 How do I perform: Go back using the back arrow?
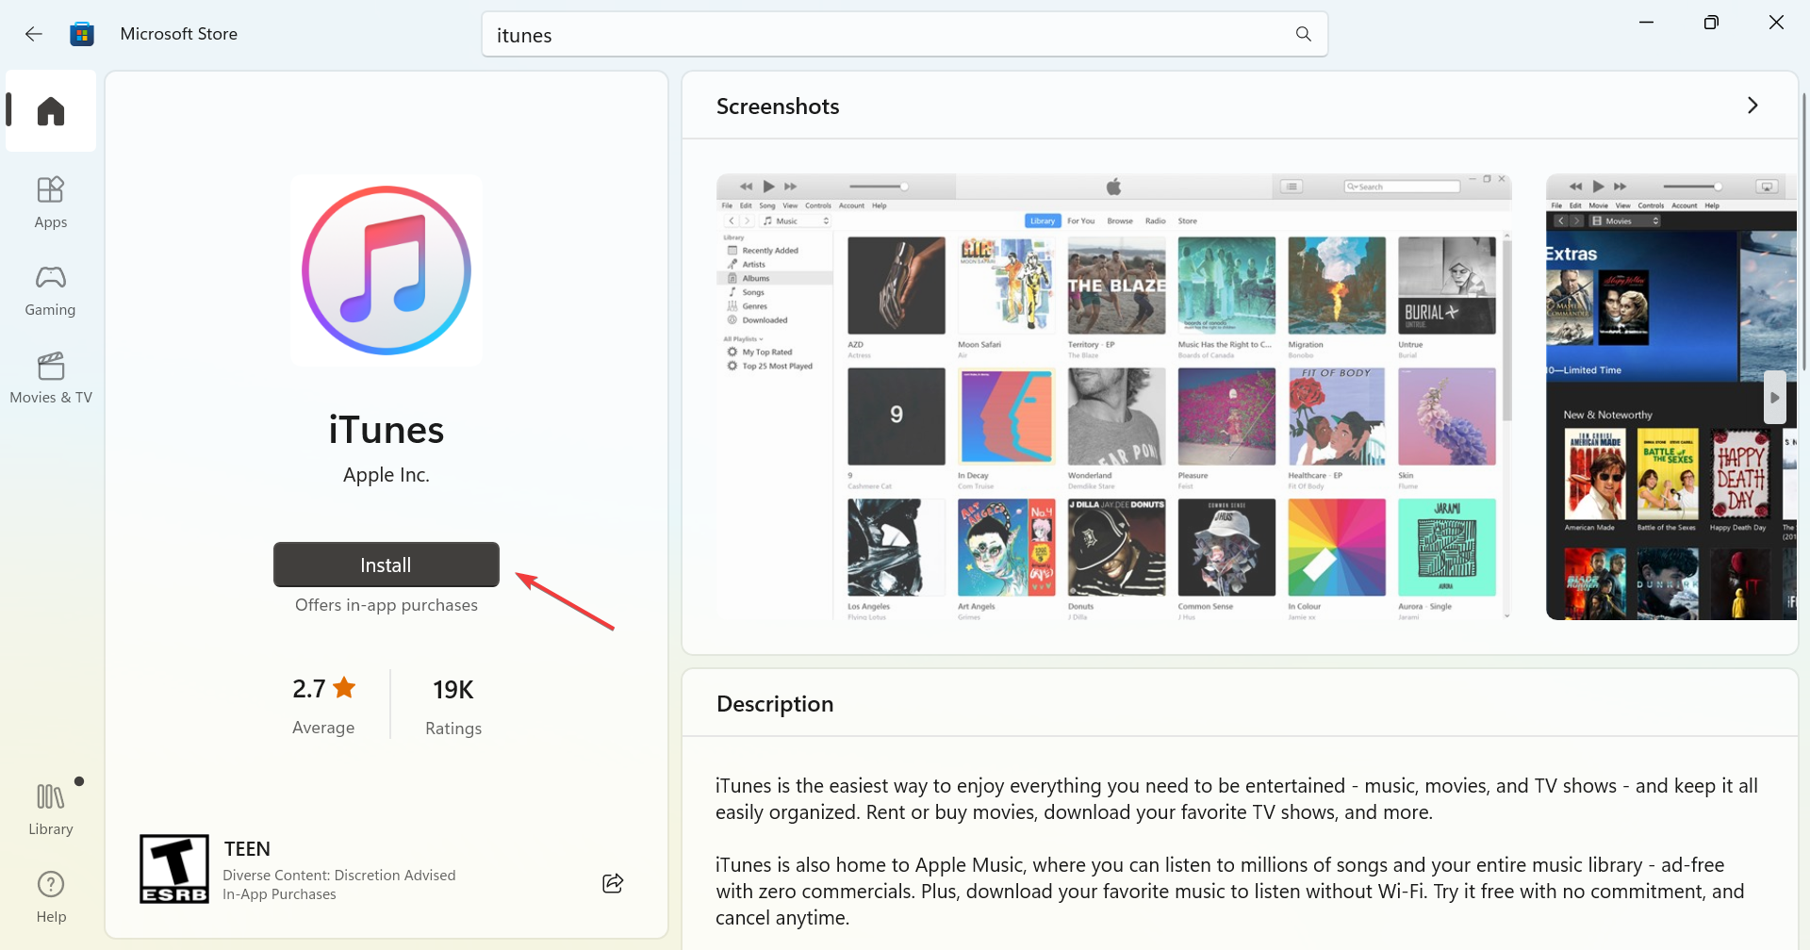tap(34, 34)
